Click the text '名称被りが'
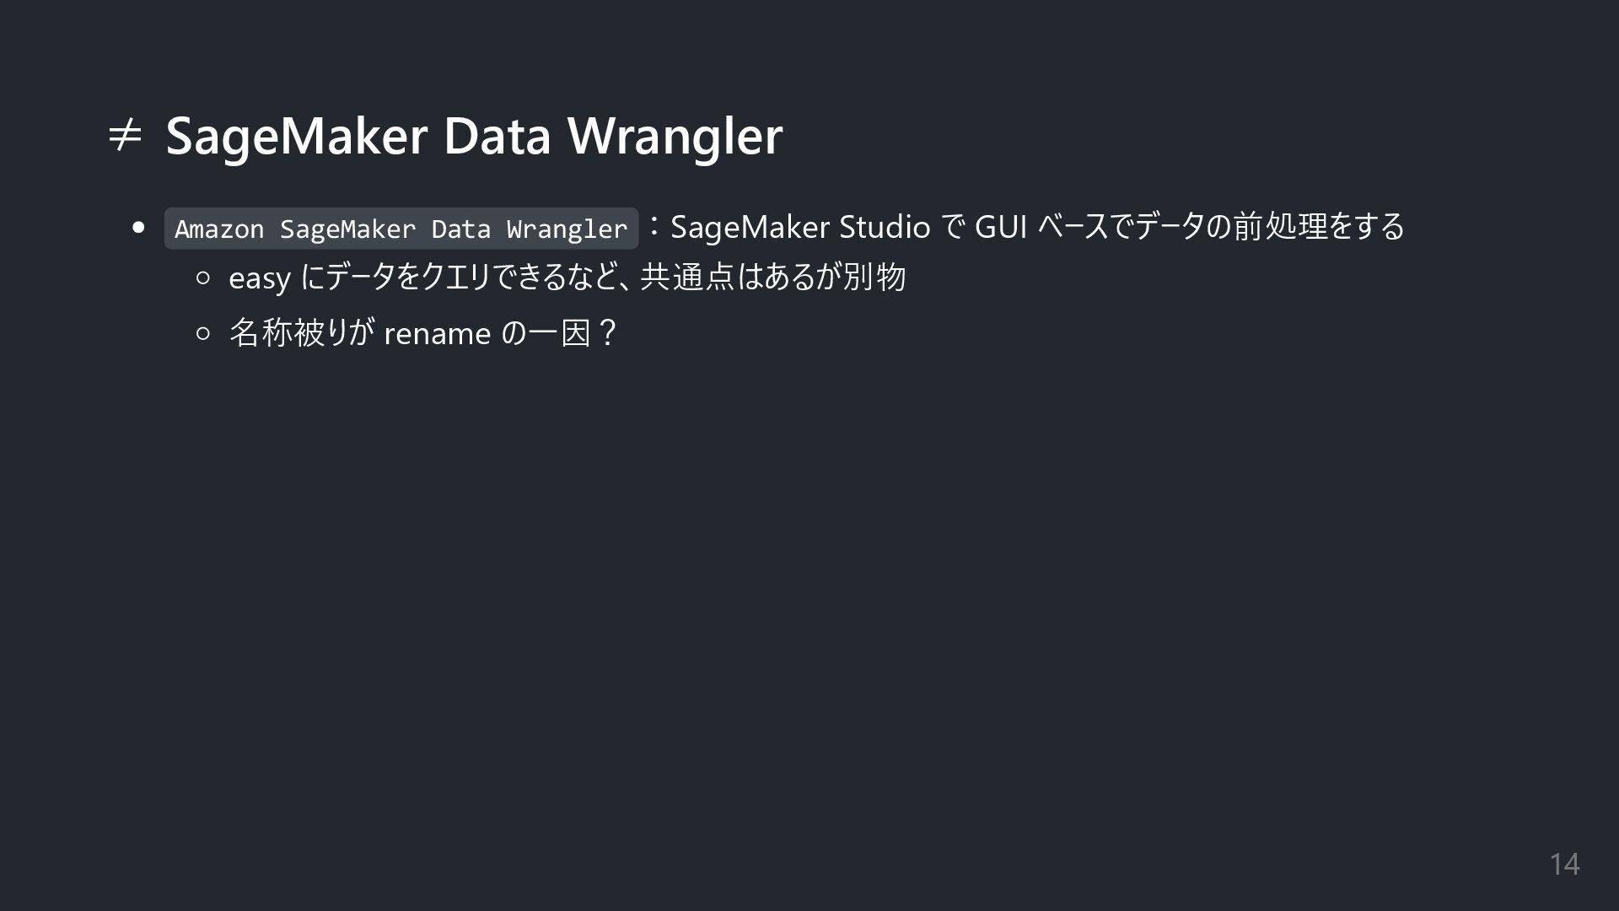Viewport: 1619px width, 911px height. [x=301, y=333]
